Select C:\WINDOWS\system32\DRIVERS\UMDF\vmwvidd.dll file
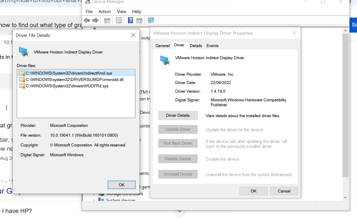This screenshot has height=218, width=357. (76, 80)
